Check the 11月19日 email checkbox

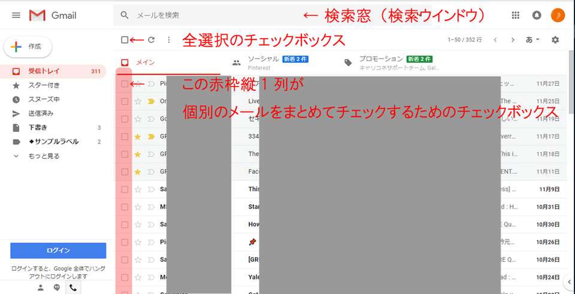coord(125,119)
